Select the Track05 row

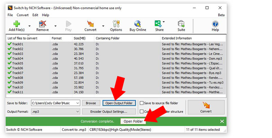(116, 63)
